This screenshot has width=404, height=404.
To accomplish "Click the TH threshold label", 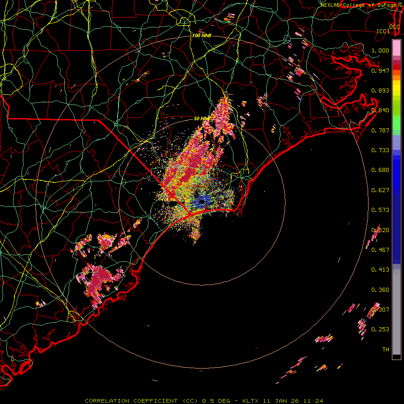I will tap(386, 350).
